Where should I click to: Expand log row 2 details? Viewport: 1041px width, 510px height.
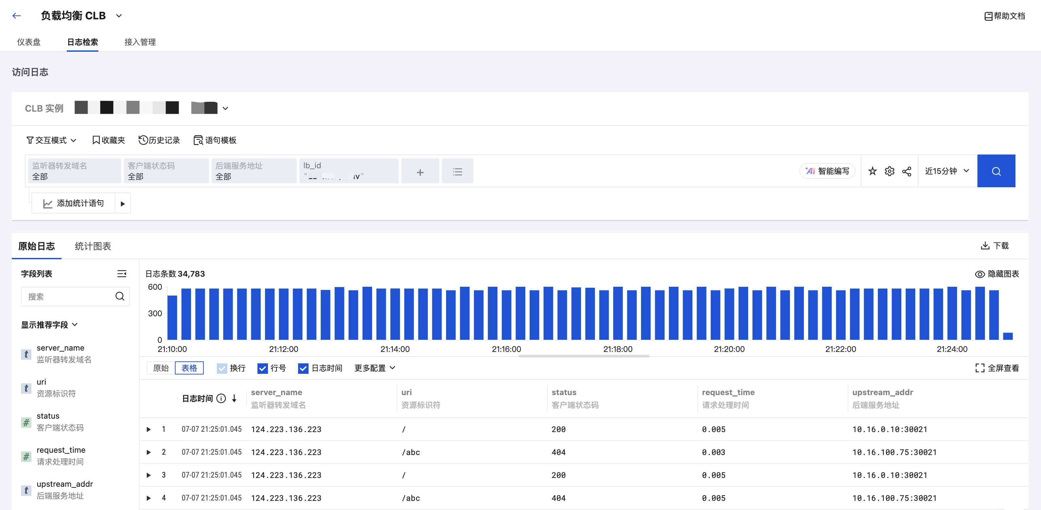(x=149, y=452)
